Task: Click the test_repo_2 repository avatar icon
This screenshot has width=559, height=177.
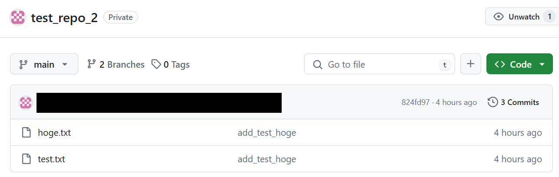Action: (x=18, y=17)
